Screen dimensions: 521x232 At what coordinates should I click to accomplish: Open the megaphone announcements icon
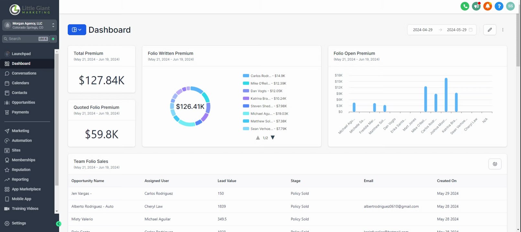(476, 6)
